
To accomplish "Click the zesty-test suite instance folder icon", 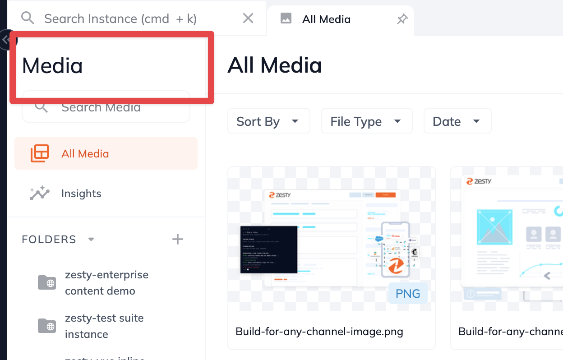I will tap(47, 326).
